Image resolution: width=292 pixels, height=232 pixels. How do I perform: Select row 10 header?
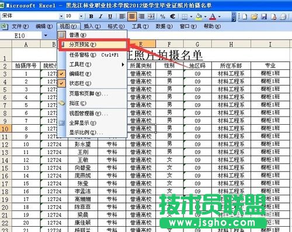tap(5, 129)
